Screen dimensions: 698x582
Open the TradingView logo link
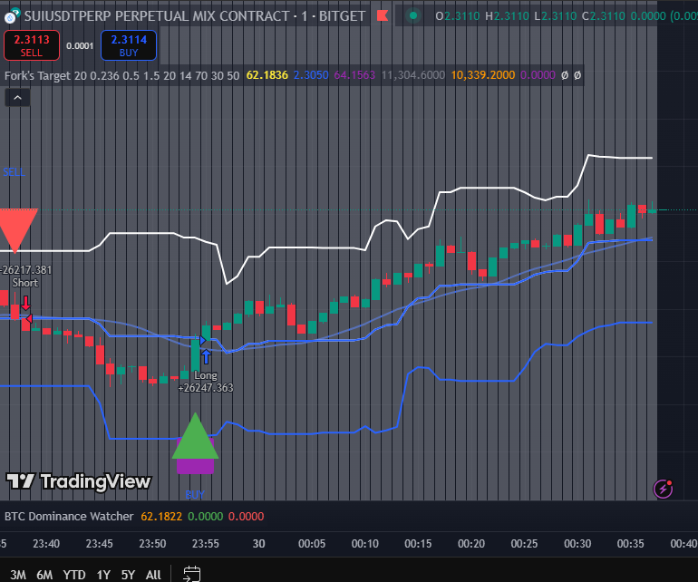click(x=79, y=481)
